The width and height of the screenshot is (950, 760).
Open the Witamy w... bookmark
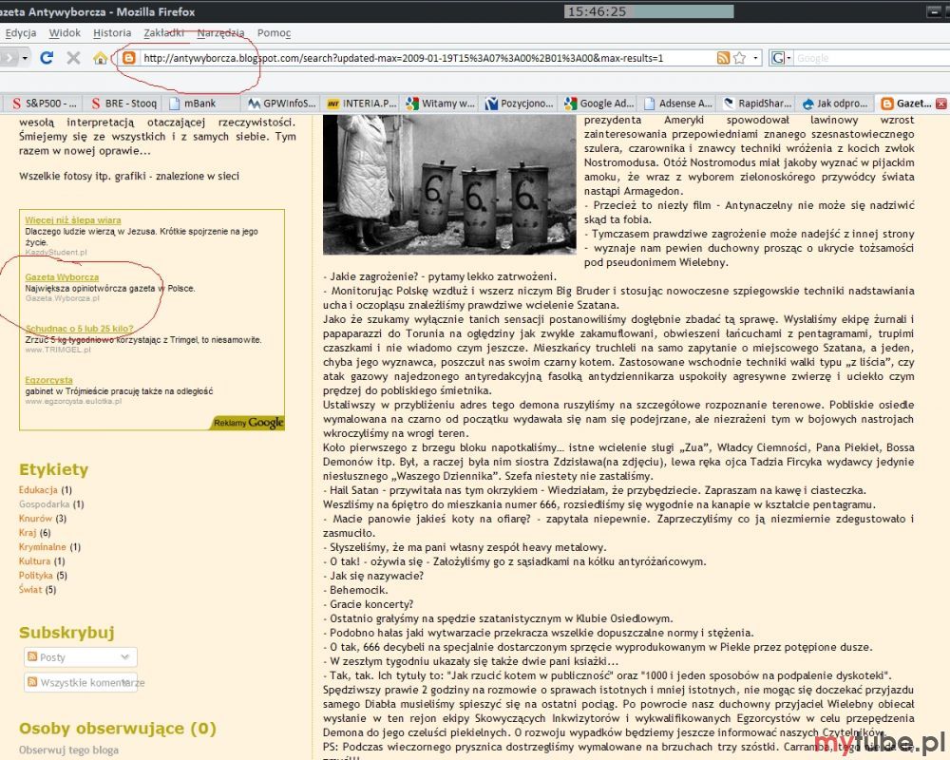[x=441, y=104]
